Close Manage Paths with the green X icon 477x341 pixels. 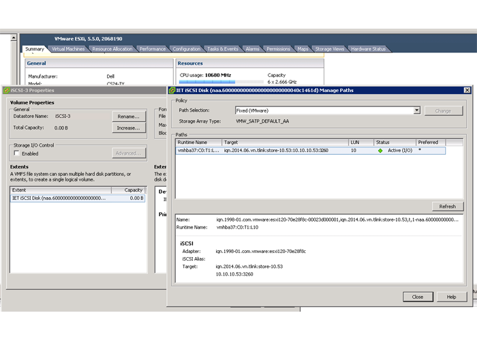coord(466,90)
